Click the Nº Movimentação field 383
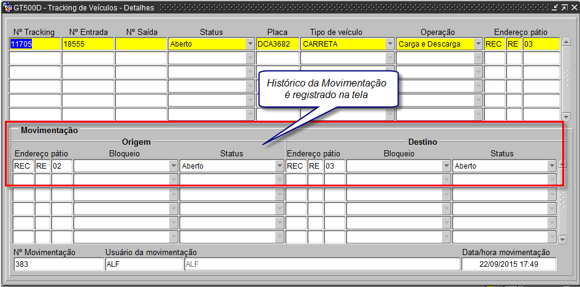The height and width of the screenshot is (287, 580). click(x=58, y=264)
